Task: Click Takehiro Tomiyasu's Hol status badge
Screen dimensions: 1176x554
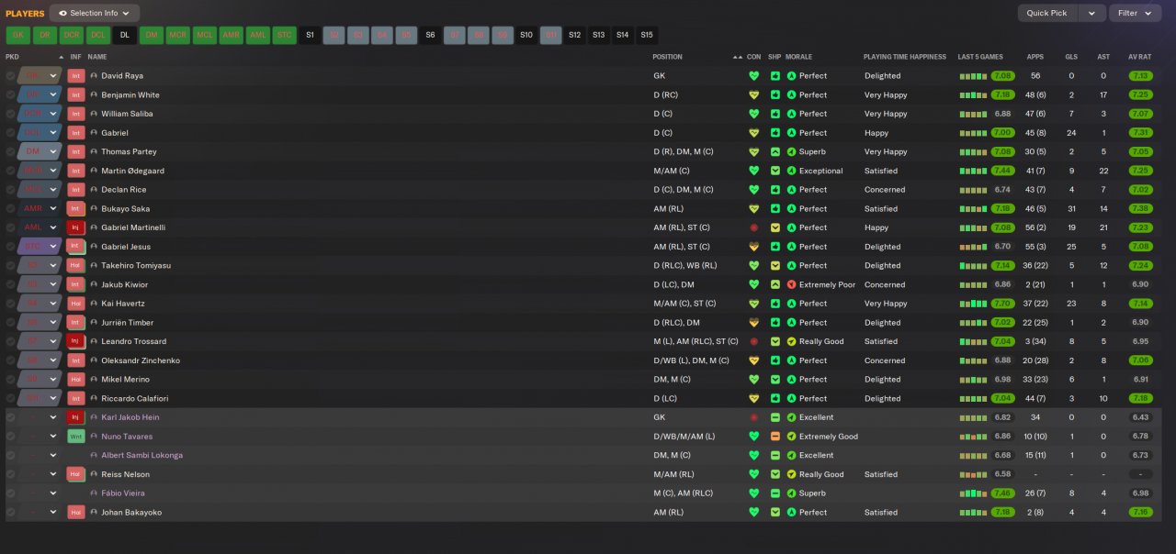Action: click(76, 266)
